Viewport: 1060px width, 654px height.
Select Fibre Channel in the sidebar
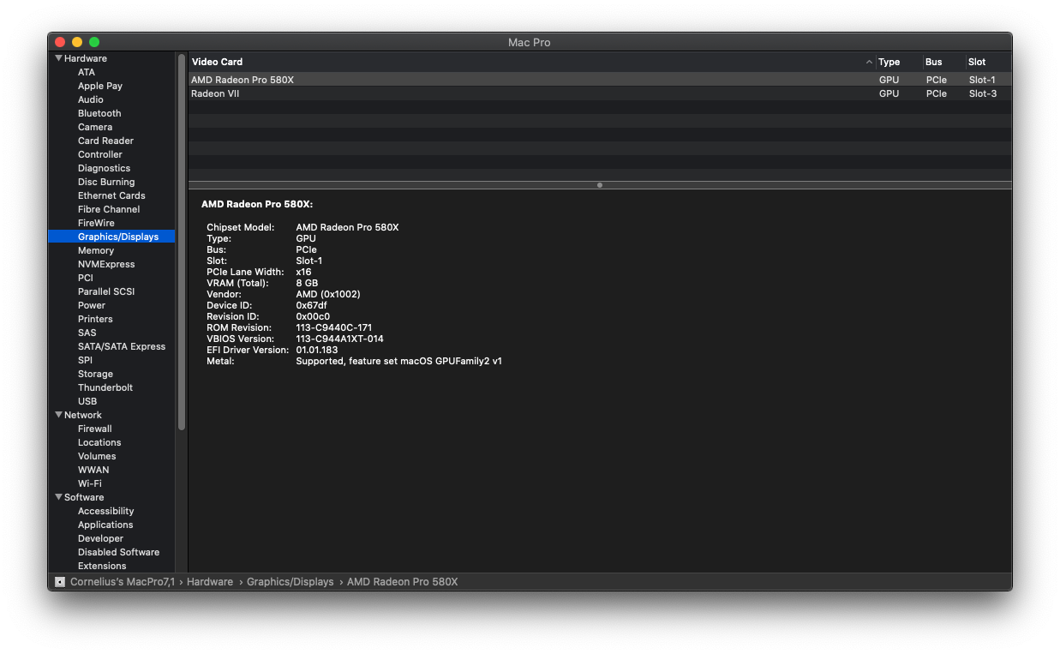coord(109,209)
